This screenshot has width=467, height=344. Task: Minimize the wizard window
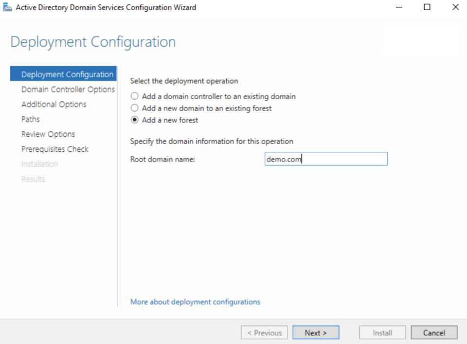coord(399,7)
